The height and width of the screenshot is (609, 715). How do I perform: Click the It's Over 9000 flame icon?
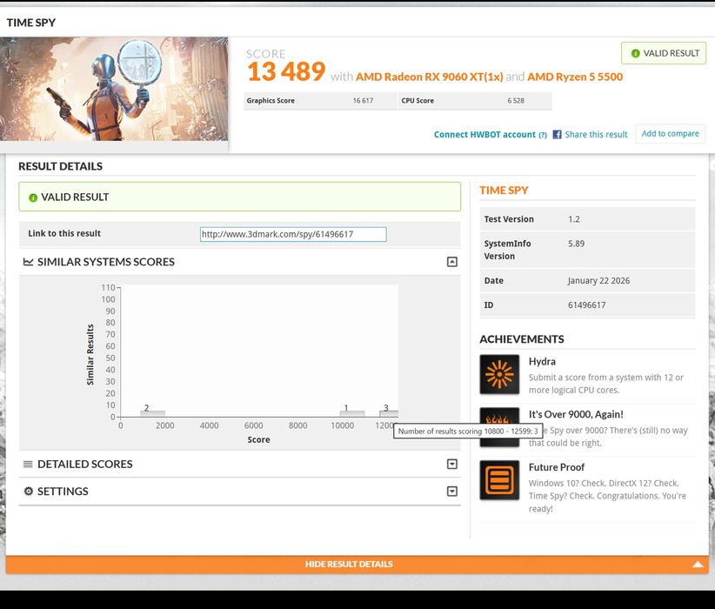[x=499, y=427]
